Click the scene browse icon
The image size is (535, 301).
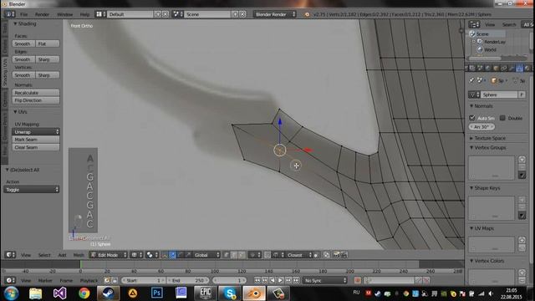pos(178,14)
